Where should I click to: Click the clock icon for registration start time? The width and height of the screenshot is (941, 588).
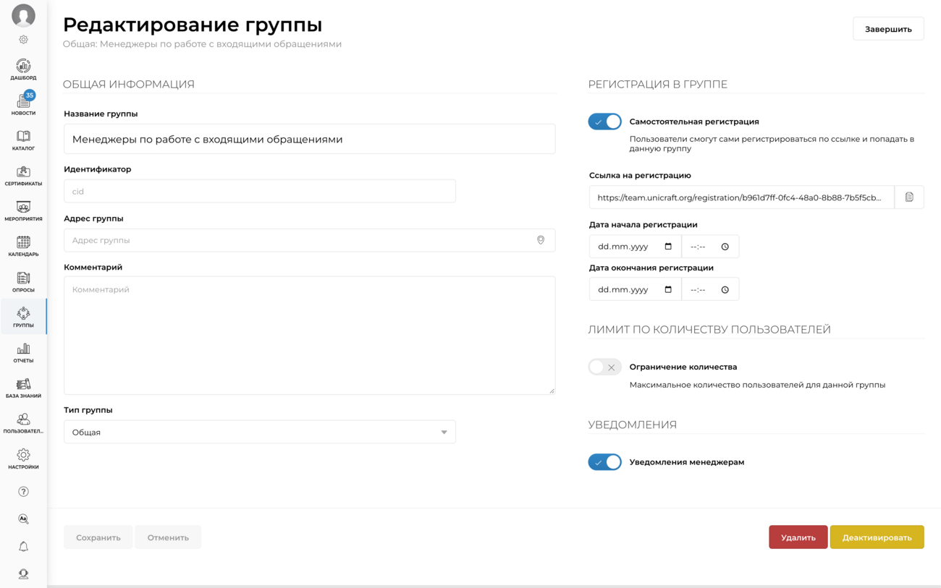click(725, 247)
